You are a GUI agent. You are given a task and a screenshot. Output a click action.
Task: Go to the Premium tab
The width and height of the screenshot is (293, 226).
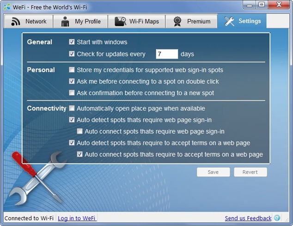pos(191,22)
